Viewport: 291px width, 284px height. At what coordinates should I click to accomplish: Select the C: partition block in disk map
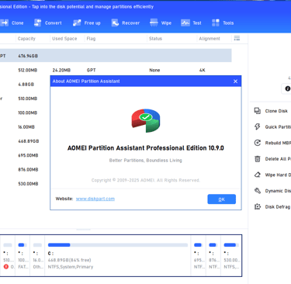coord(118,255)
